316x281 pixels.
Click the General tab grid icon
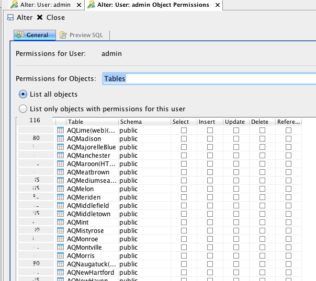[20, 35]
